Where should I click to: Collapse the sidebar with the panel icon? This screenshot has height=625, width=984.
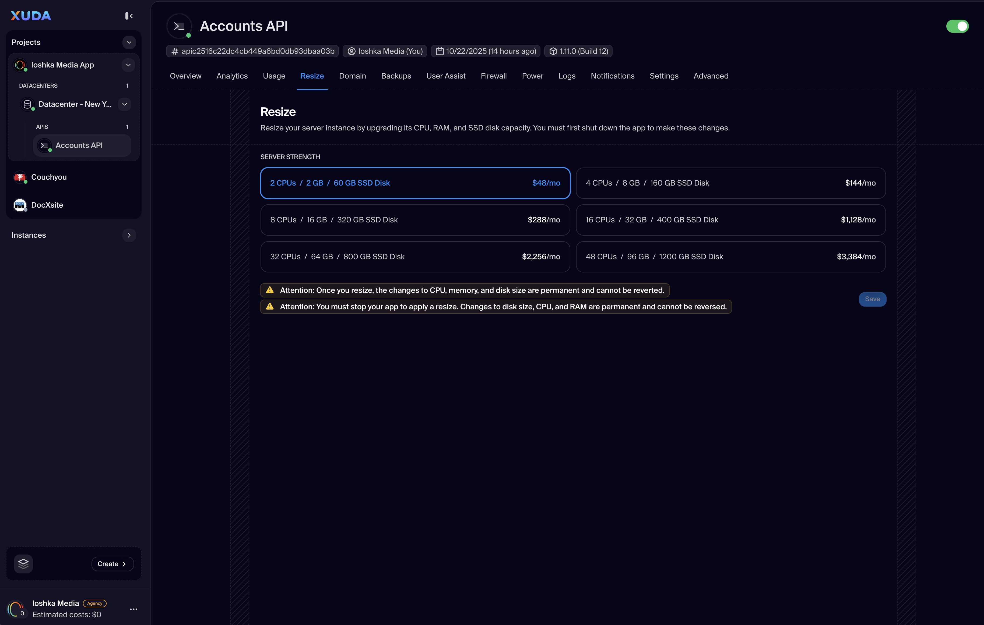coord(129,16)
